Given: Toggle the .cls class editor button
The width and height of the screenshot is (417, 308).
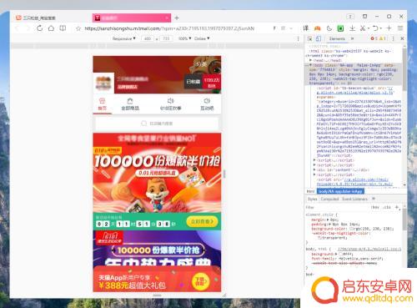Looking at the screenshot, I should (387, 207).
